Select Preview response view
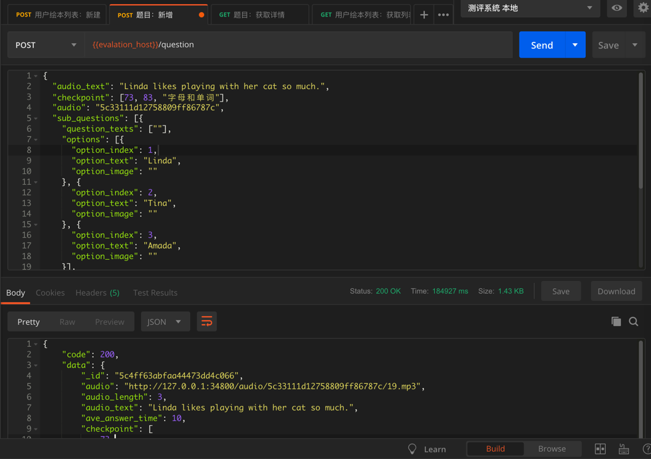 pos(109,321)
